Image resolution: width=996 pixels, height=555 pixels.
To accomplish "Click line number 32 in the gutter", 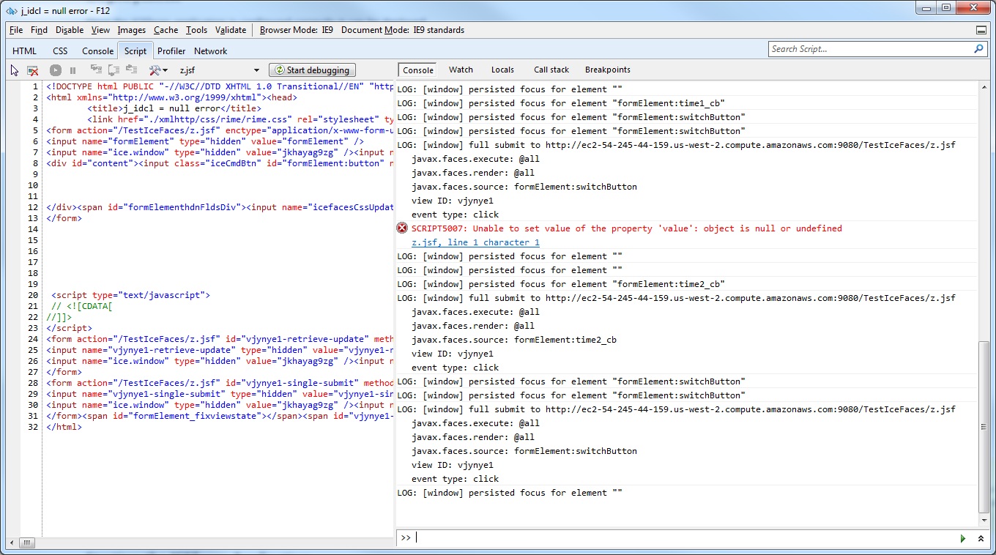I will [x=32, y=427].
